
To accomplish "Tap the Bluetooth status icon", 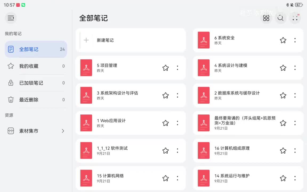I will tap(288, 5).
